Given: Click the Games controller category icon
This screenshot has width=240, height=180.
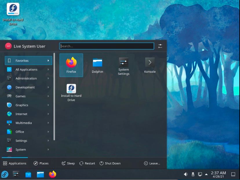Looking at the screenshot, I should tap(9, 96).
